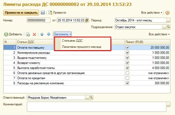Click the save (floppy disk) icon
This screenshot has width=175, height=115.
[x=43, y=13]
